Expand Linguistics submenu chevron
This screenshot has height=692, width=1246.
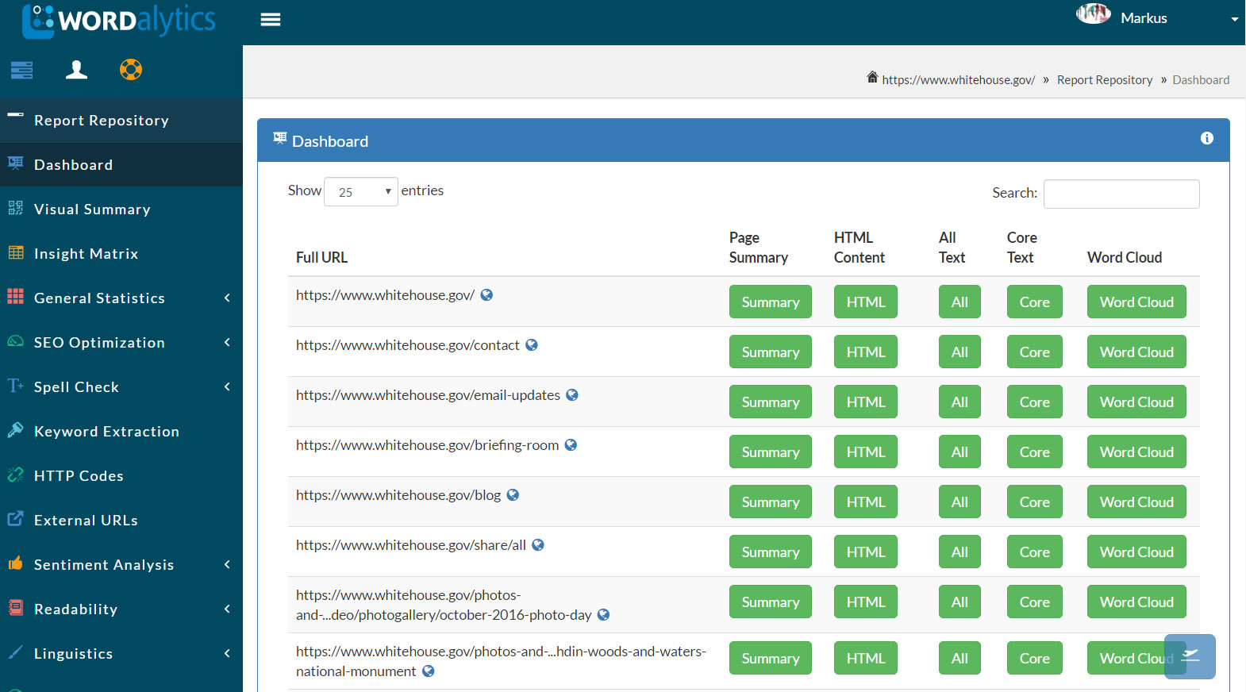click(227, 653)
